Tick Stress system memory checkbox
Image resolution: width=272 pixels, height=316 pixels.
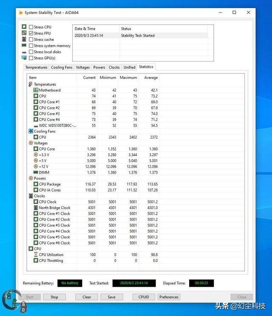31,46
